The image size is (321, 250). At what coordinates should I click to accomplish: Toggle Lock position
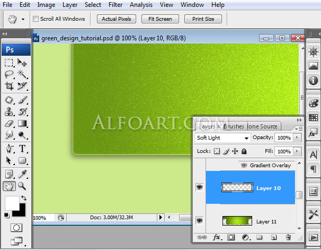point(235,151)
